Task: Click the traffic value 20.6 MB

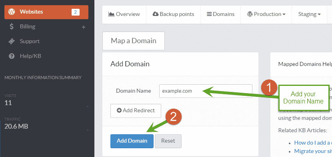Action: click(x=16, y=127)
